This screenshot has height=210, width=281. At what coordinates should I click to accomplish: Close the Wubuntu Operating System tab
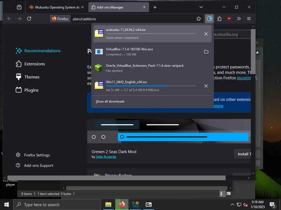tap(83, 7)
